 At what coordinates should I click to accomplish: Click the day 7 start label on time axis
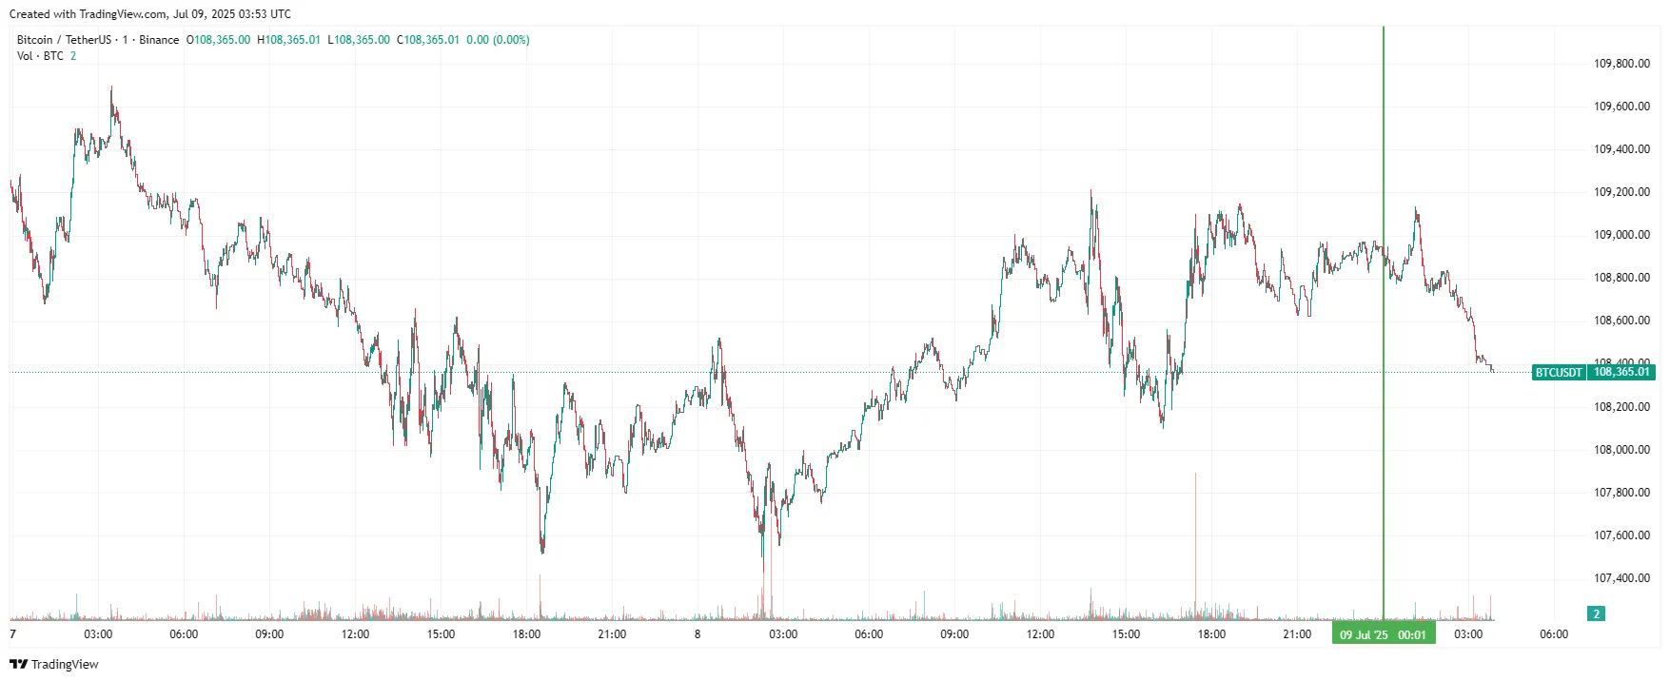coord(12,634)
